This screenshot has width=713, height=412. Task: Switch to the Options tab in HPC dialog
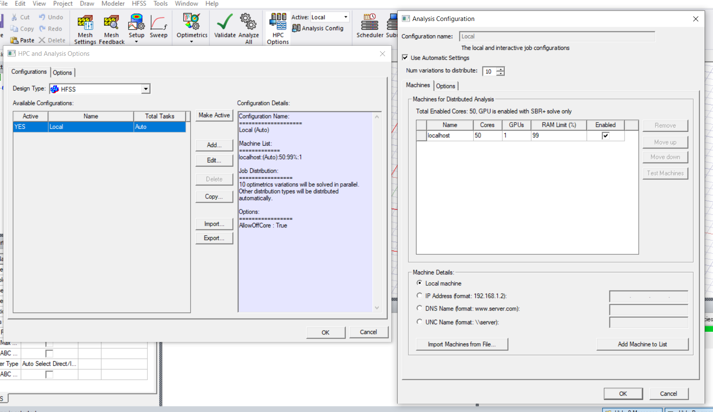tap(62, 73)
